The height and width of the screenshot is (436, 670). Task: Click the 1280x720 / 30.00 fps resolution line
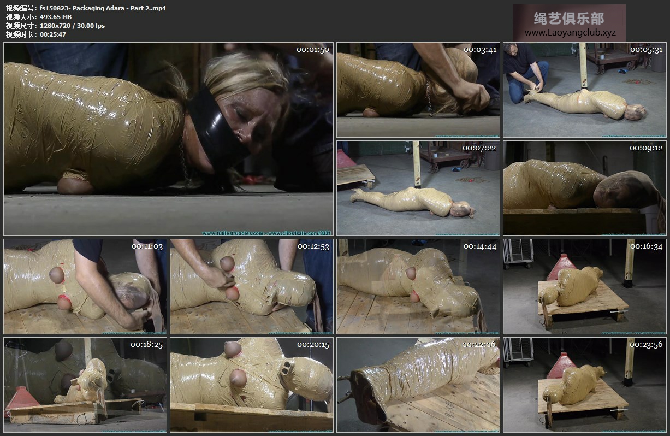[72, 26]
